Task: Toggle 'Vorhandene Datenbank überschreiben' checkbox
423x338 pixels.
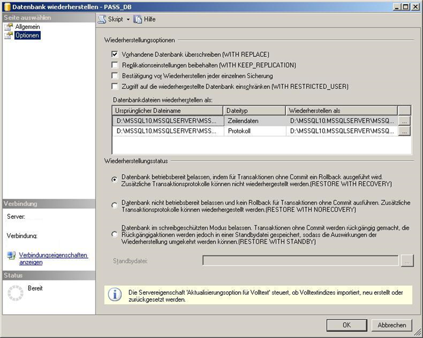Action: [115, 54]
